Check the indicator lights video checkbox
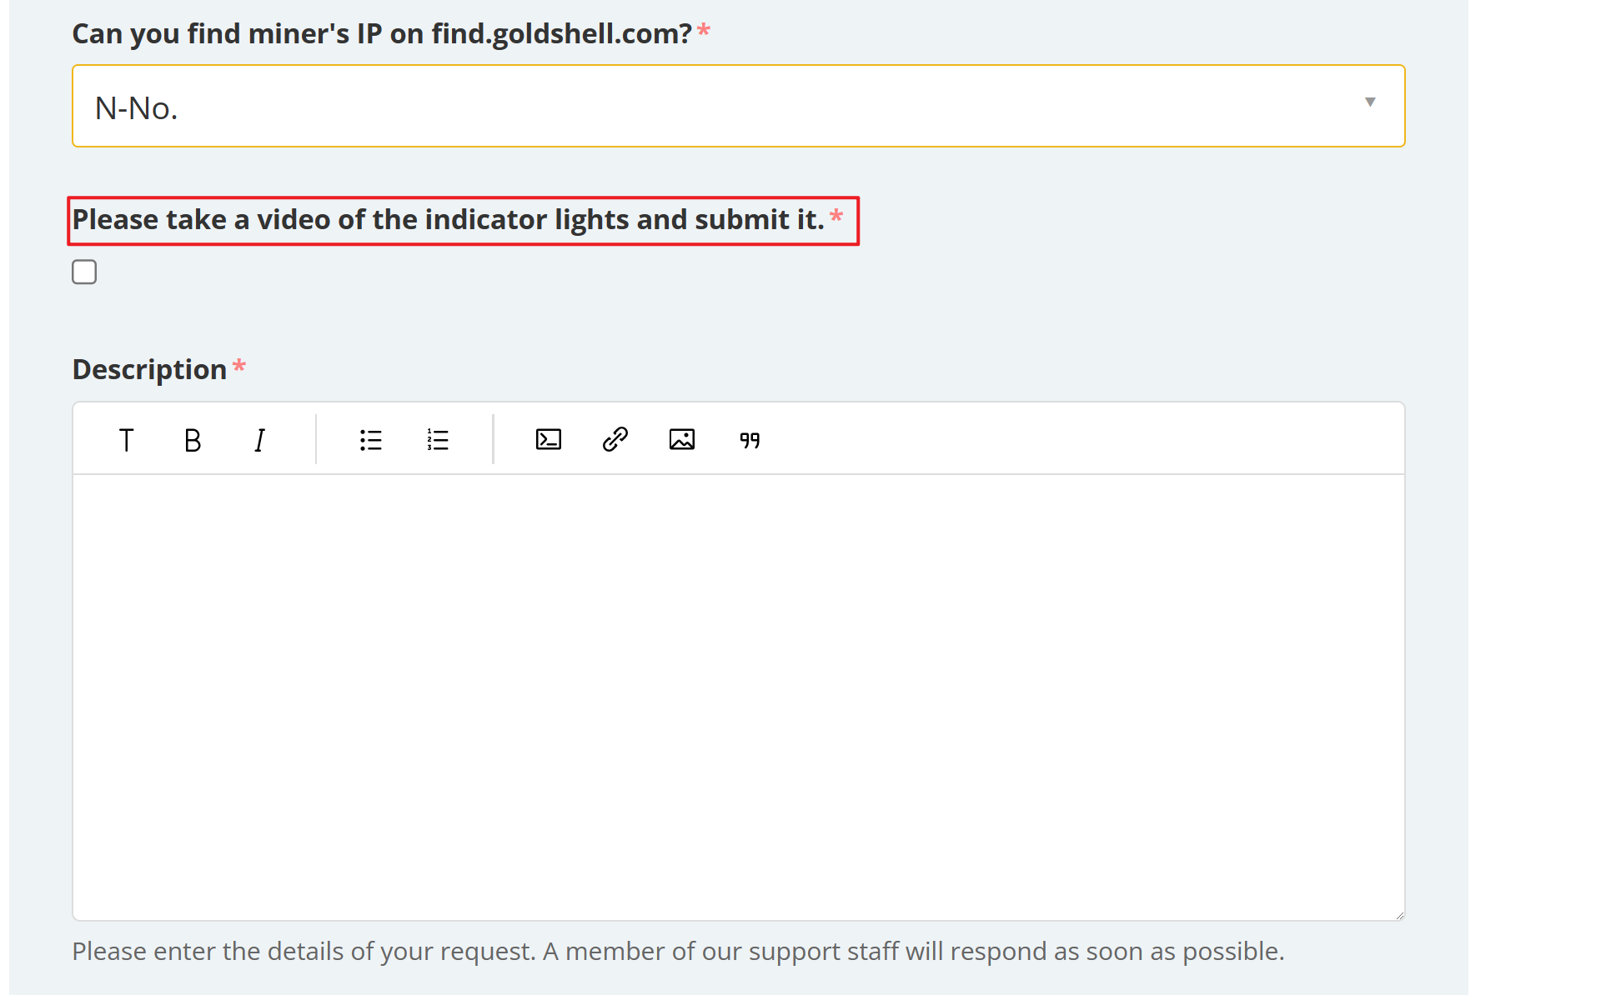 pyautogui.click(x=84, y=272)
